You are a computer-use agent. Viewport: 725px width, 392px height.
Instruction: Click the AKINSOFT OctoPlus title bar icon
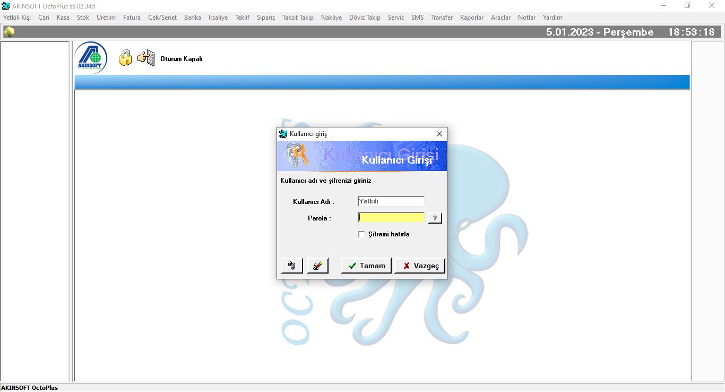click(6, 6)
